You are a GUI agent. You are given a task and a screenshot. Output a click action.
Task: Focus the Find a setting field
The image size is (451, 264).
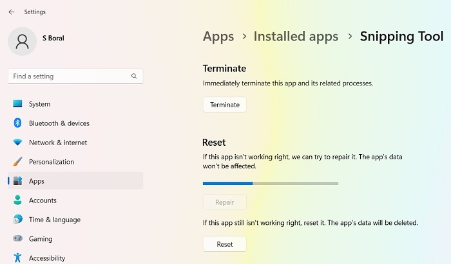click(x=75, y=76)
